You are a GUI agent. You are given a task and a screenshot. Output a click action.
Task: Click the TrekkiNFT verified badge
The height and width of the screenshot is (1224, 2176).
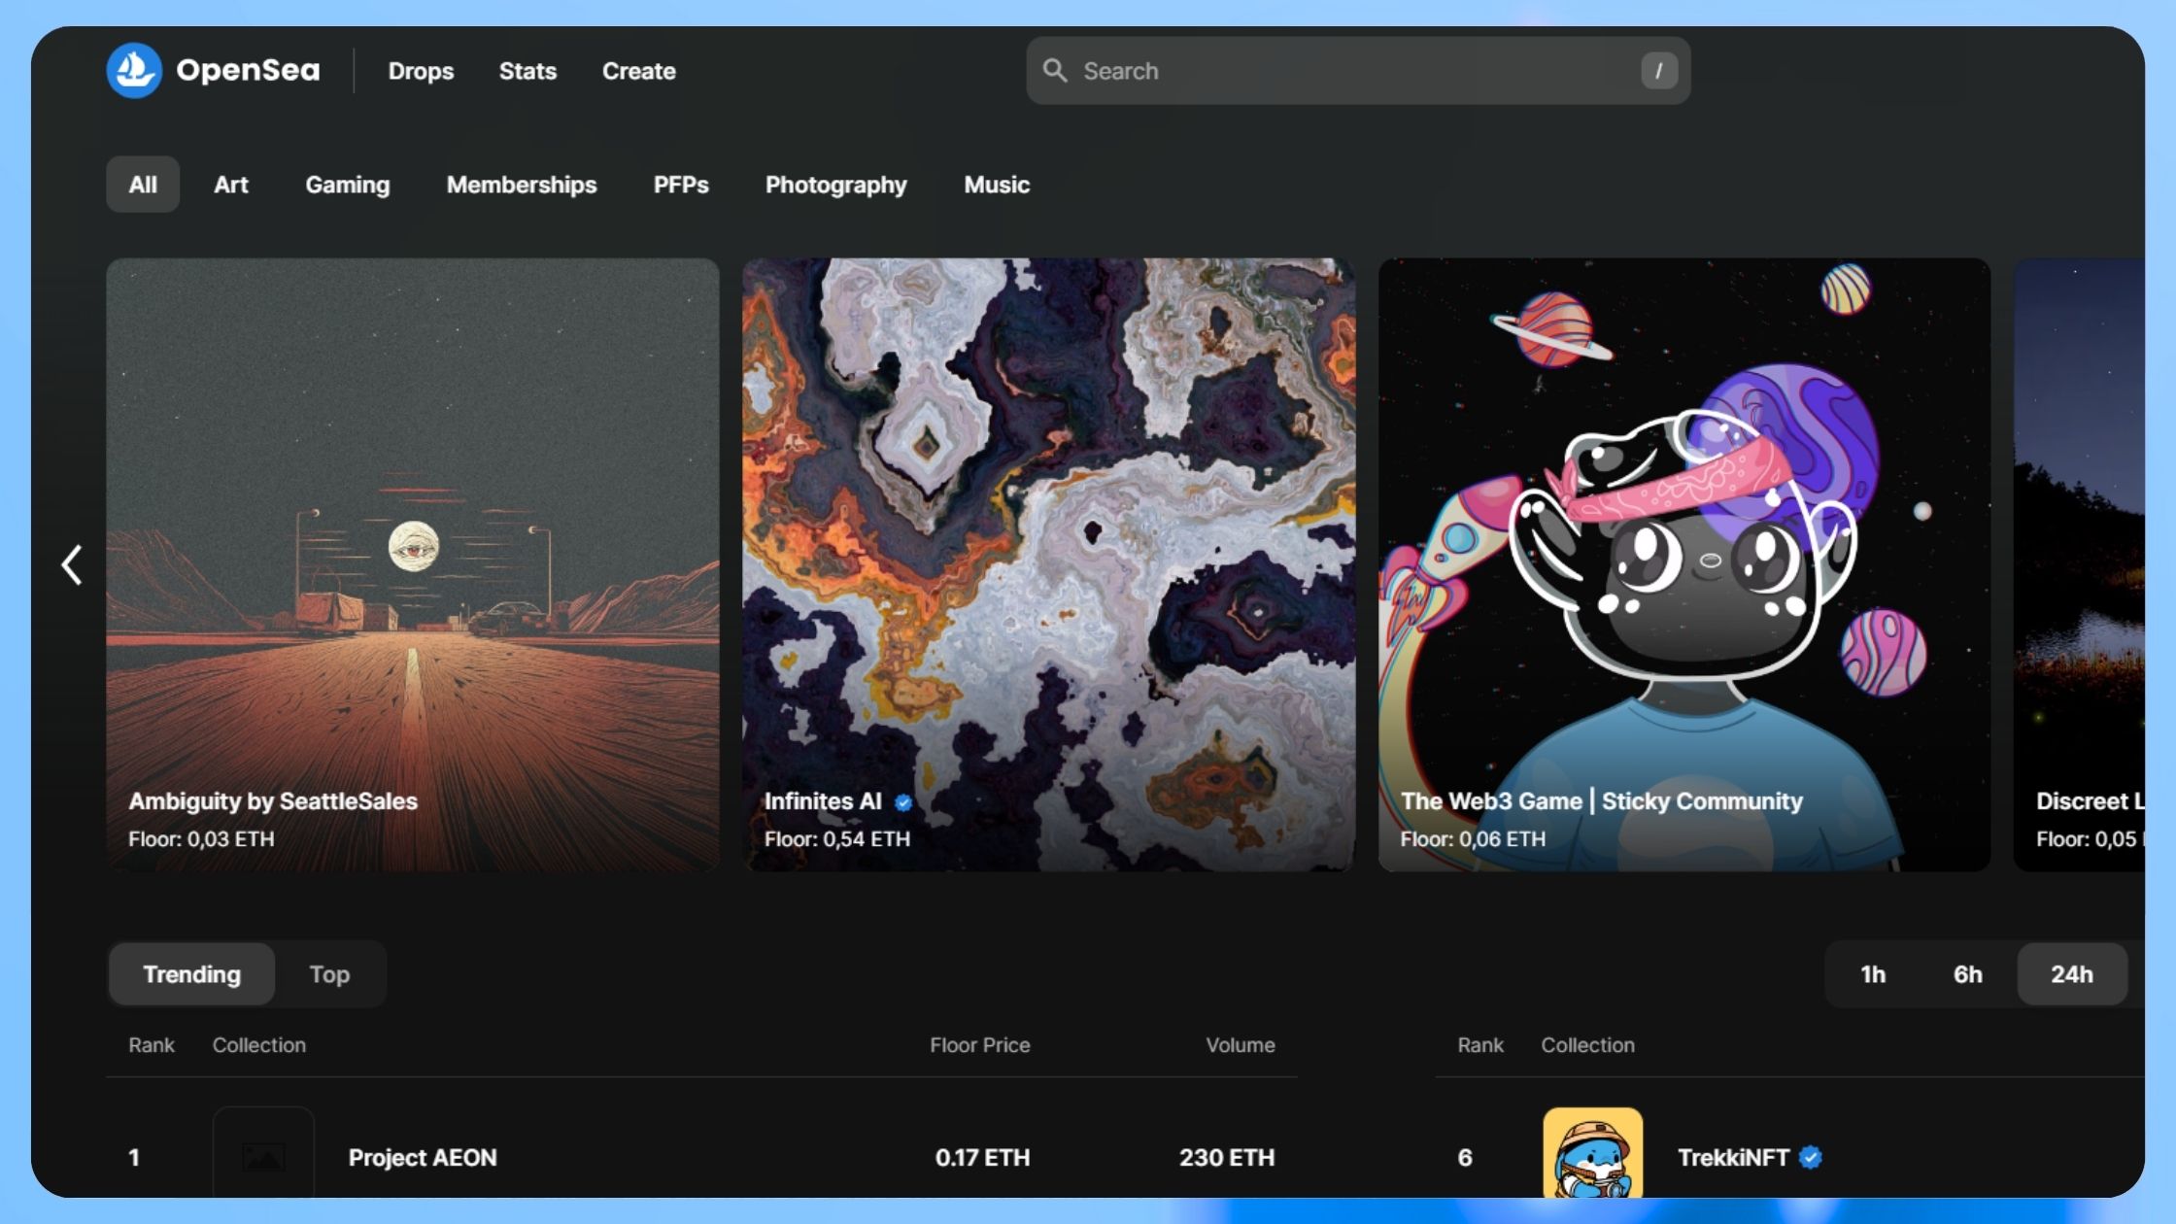click(x=1810, y=1157)
